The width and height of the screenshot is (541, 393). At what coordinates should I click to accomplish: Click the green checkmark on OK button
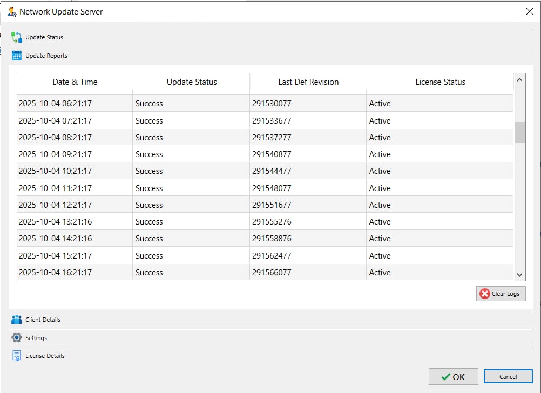tap(446, 377)
